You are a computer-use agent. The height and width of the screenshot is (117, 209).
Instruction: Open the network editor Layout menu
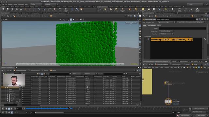[167, 68]
